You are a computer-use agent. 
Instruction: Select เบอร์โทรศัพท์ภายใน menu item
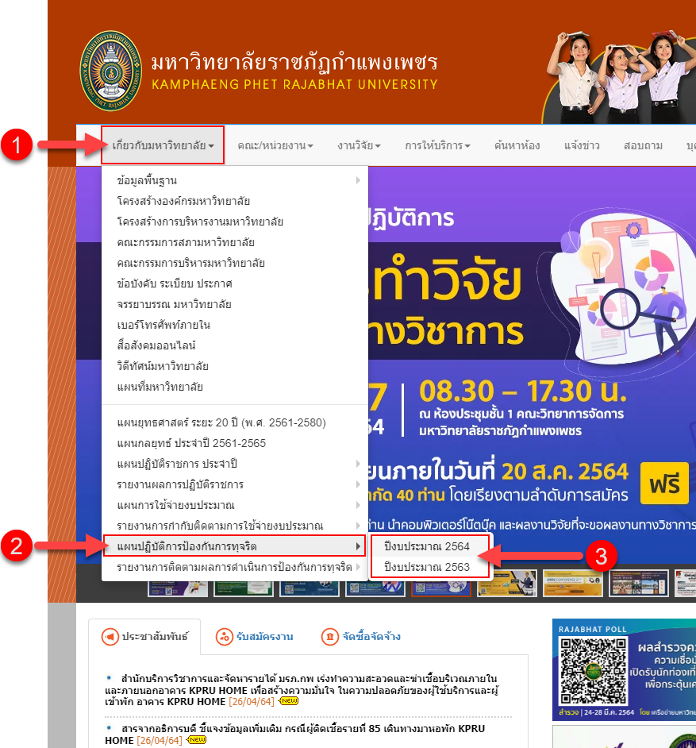[x=235, y=325]
